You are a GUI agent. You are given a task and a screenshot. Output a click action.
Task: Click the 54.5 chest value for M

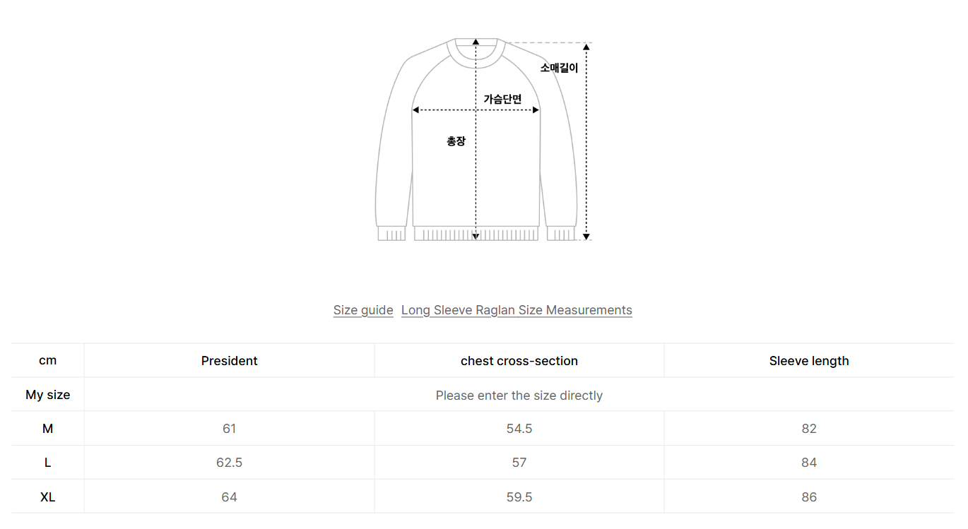coord(519,429)
